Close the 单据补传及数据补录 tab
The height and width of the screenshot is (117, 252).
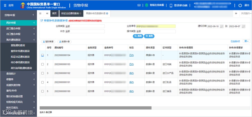(x=107, y=13)
